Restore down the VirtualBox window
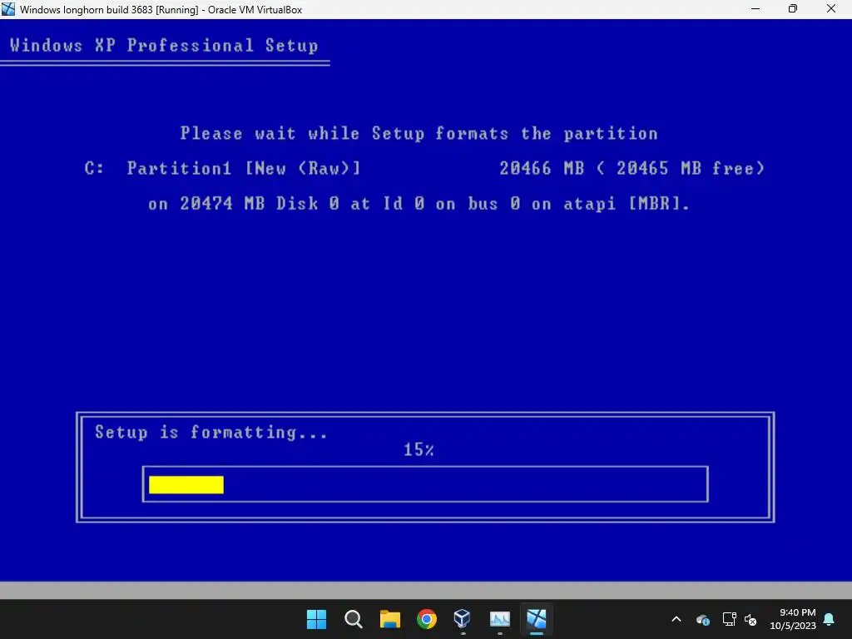 tap(793, 9)
